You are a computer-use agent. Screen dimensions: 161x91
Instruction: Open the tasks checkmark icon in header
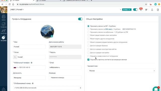(x=146, y=10)
